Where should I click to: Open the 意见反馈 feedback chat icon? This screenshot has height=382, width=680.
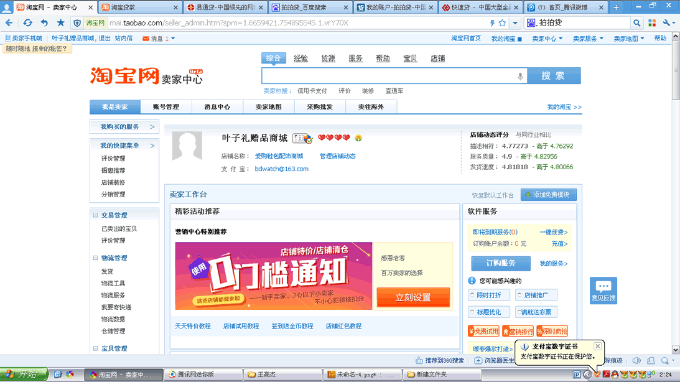pos(603,290)
